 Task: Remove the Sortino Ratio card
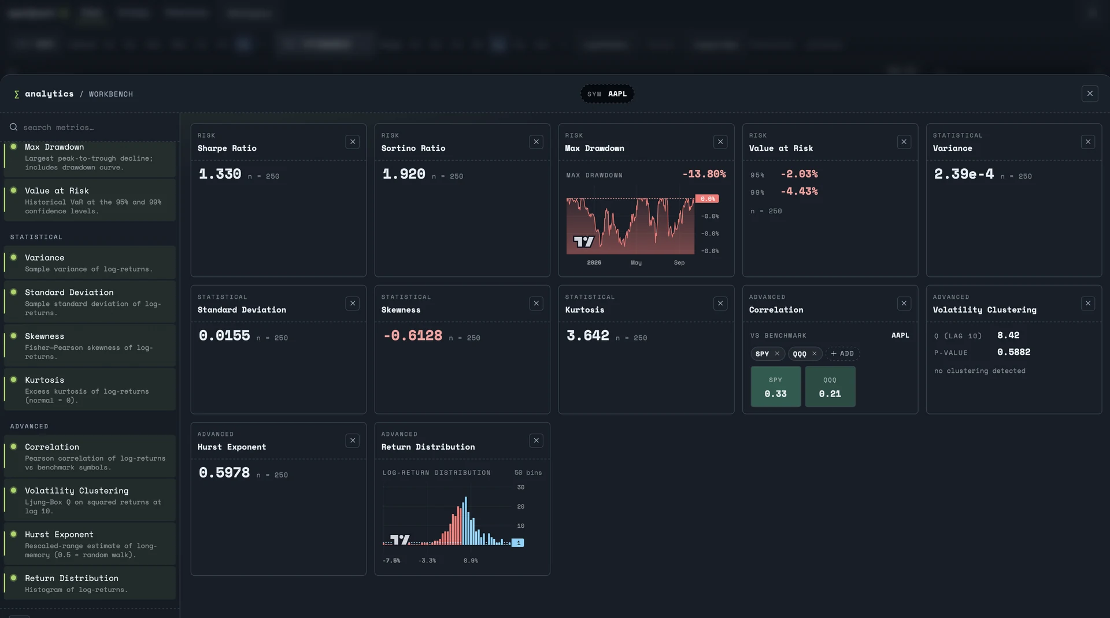tap(536, 142)
